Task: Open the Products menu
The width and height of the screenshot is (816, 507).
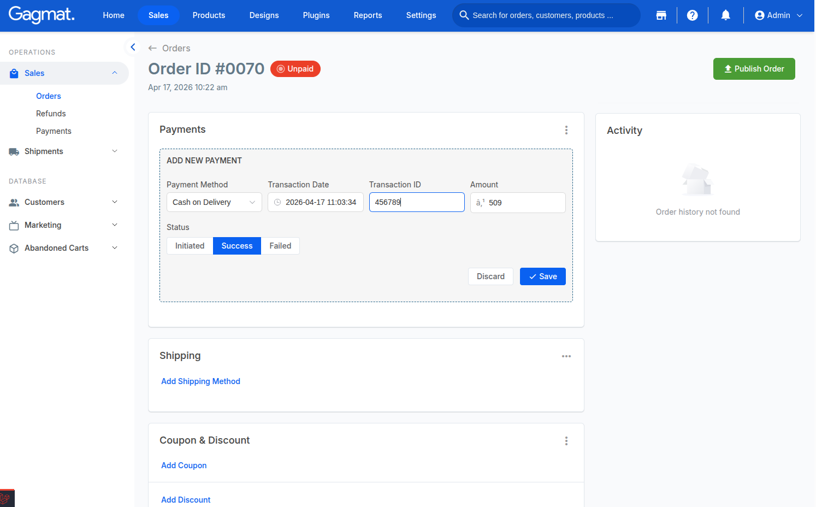Action: pyautogui.click(x=209, y=15)
